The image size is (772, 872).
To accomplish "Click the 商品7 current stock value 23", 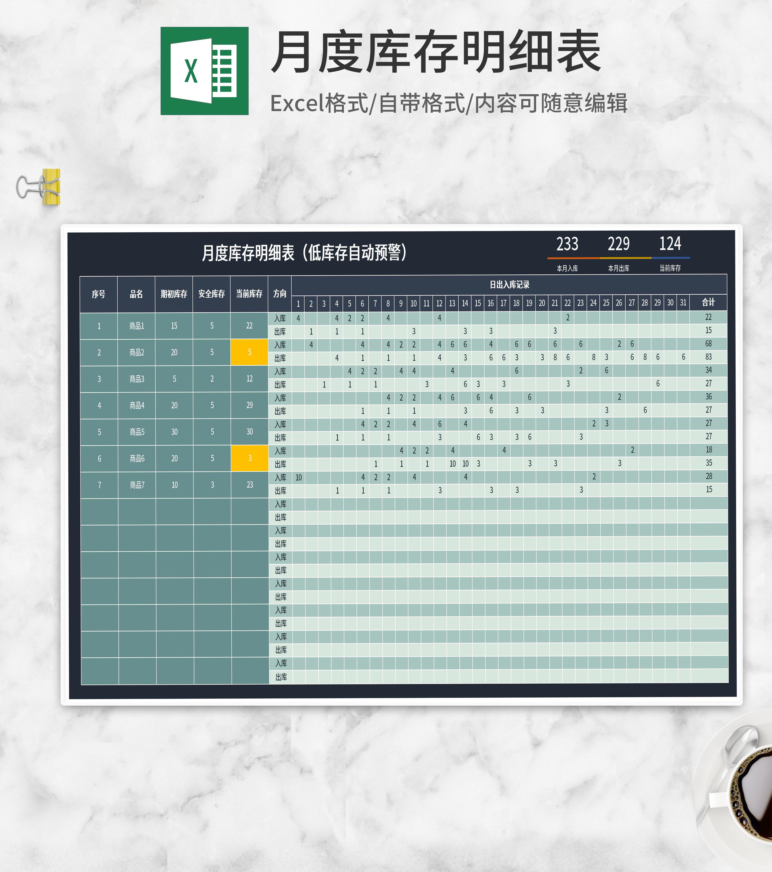I will point(250,485).
